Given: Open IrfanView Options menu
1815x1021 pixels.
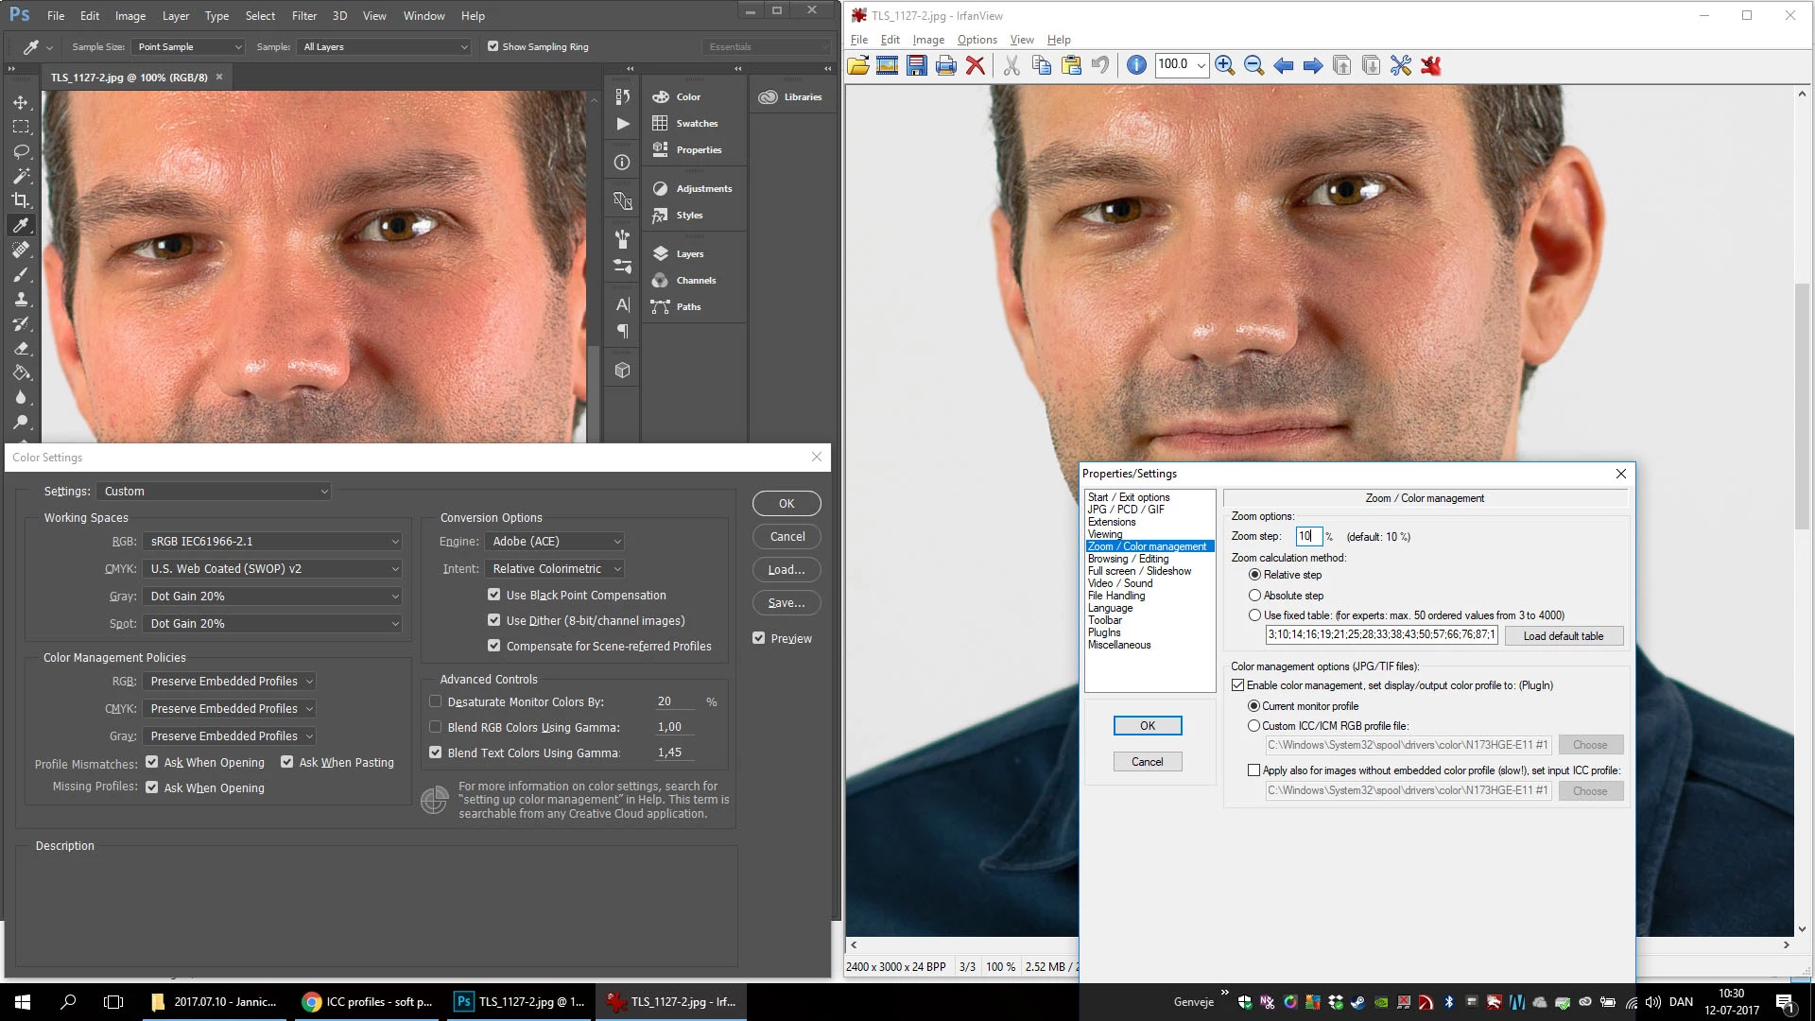Looking at the screenshot, I should click(x=977, y=40).
